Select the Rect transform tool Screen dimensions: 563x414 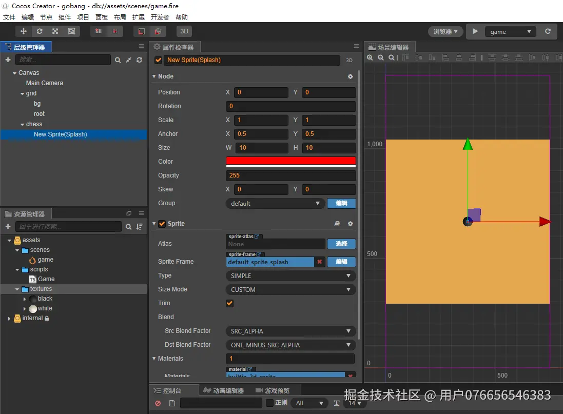(x=71, y=31)
